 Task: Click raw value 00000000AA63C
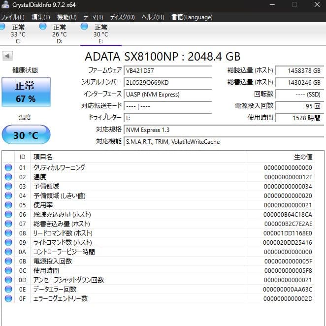pos(287,290)
